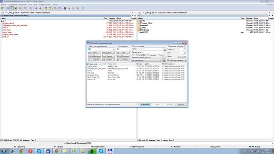Select dragon_quest file in left panel
This screenshot has height=154, width=274.
[x=8, y=23]
